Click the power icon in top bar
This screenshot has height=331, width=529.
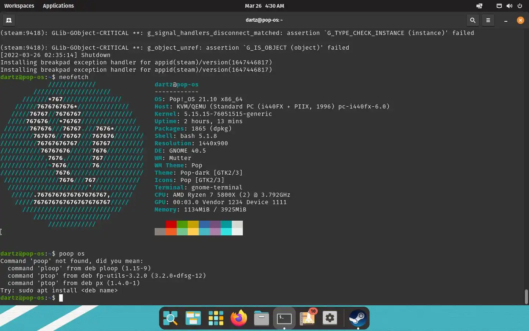pyautogui.click(x=520, y=6)
